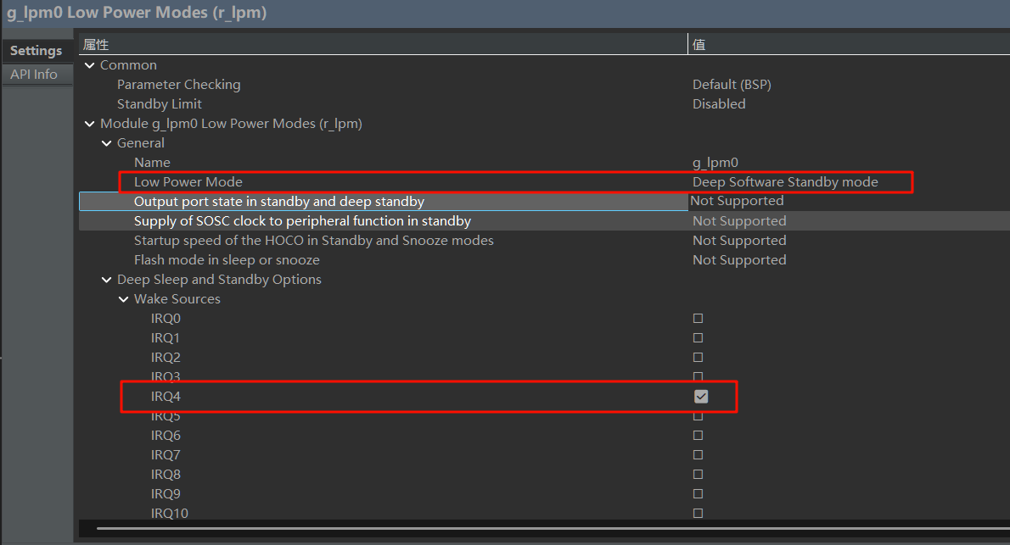This screenshot has width=1010, height=545.
Task: Select the IRQ0 row label
Action: pyautogui.click(x=166, y=319)
